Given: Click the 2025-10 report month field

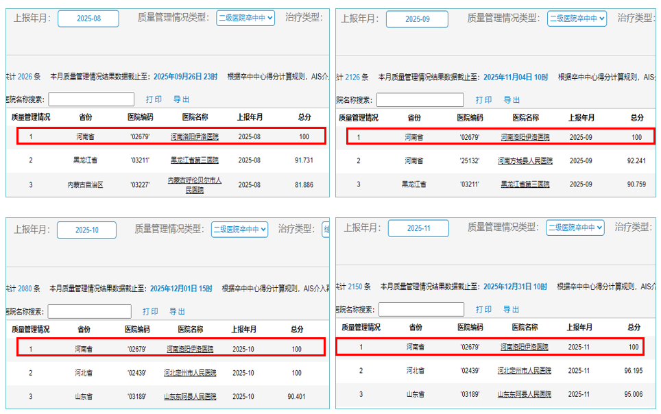Looking at the screenshot, I should pos(86,230).
